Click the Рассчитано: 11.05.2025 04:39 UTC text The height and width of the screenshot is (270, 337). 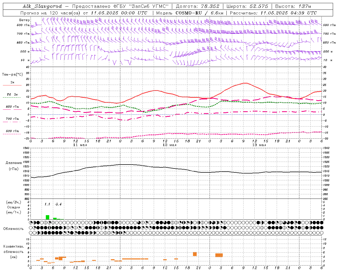click(273, 13)
